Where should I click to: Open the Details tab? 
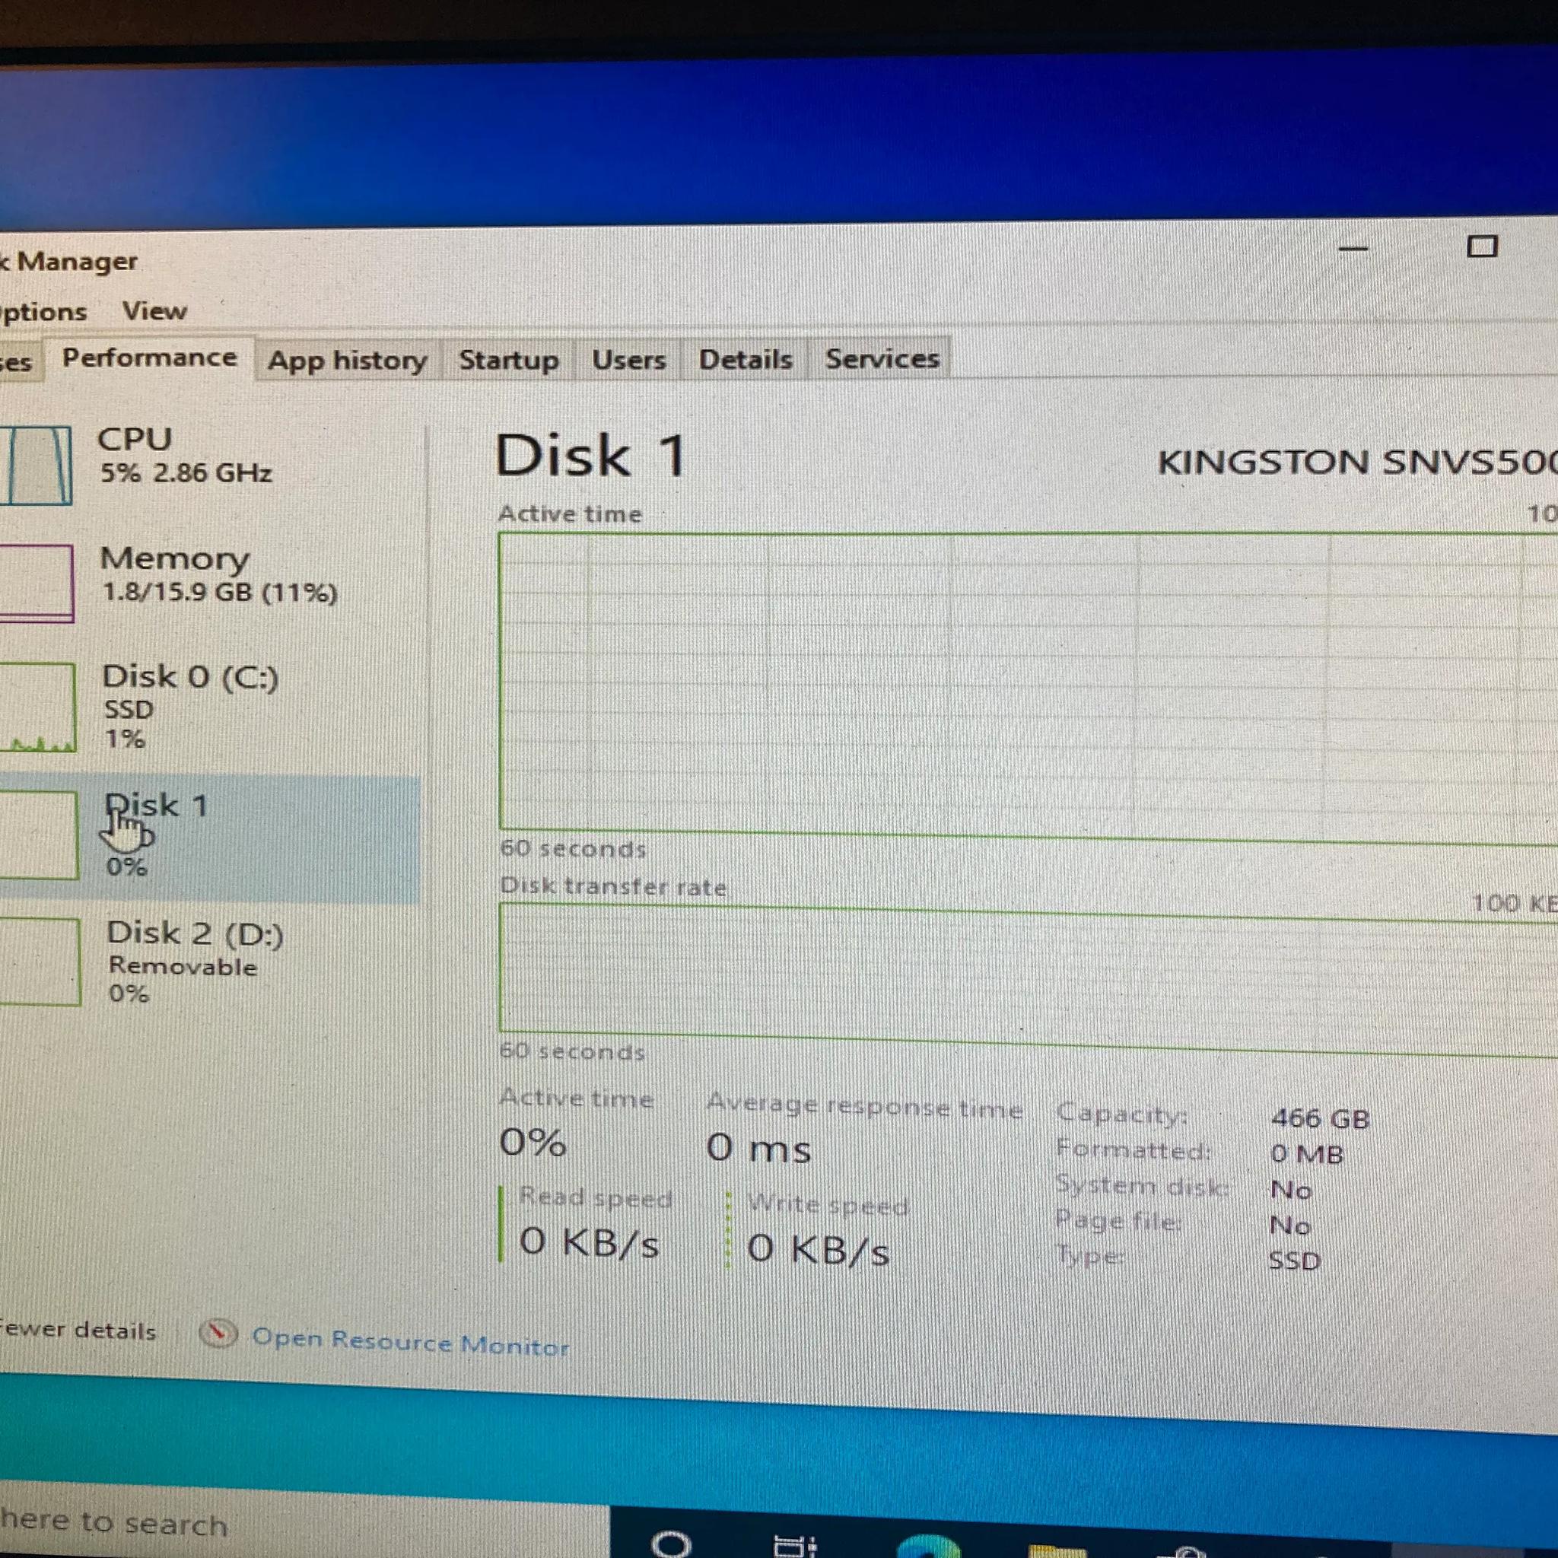tap(746, 360)
